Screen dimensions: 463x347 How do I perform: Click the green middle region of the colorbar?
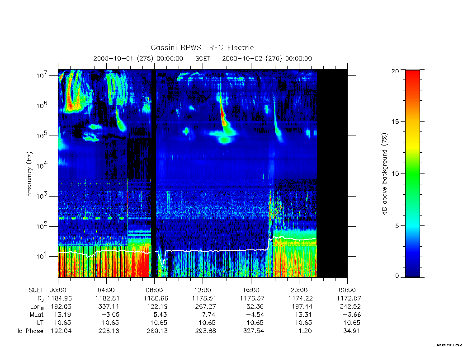(412, 174)
